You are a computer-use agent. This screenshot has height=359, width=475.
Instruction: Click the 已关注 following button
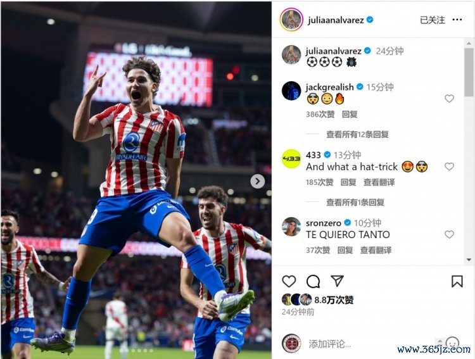pyautogui.click(x=433, y=20)
